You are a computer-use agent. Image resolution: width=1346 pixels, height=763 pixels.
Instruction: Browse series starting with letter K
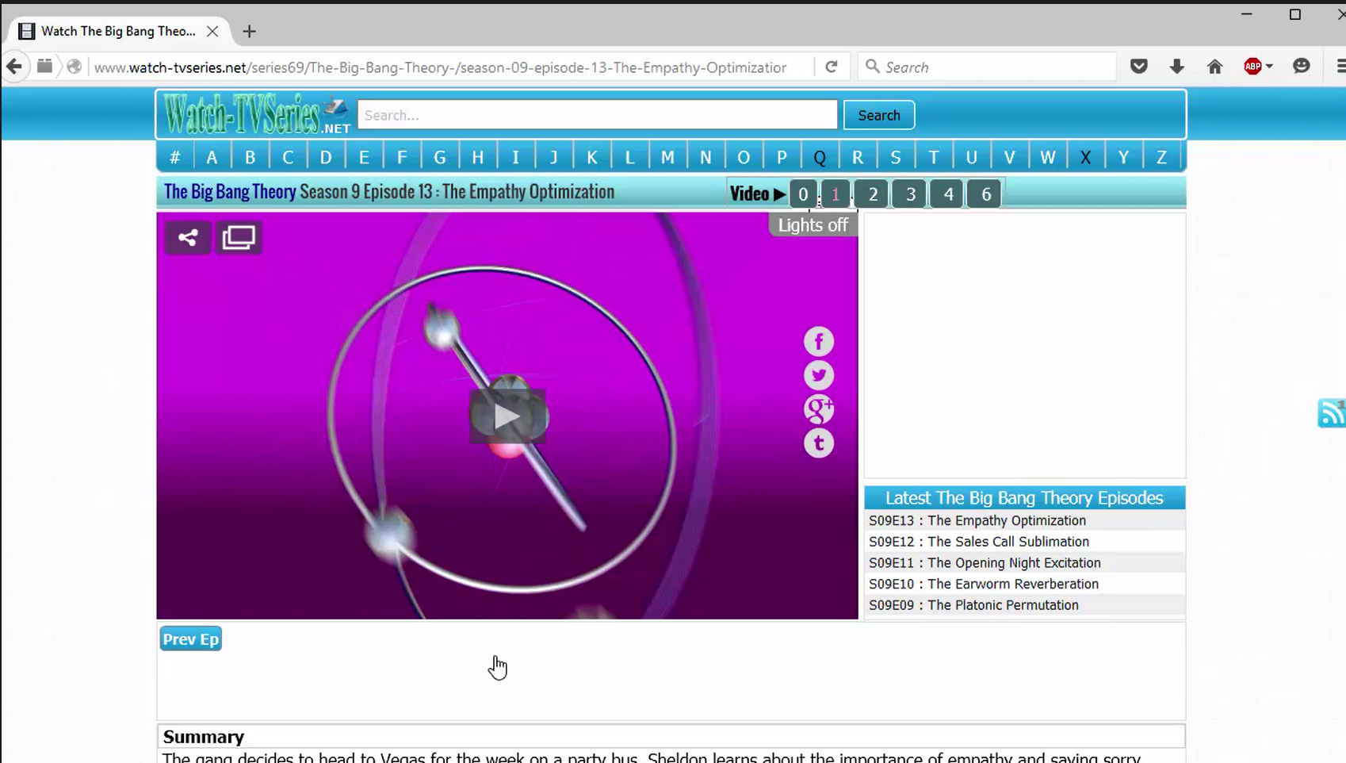(591, 157)
